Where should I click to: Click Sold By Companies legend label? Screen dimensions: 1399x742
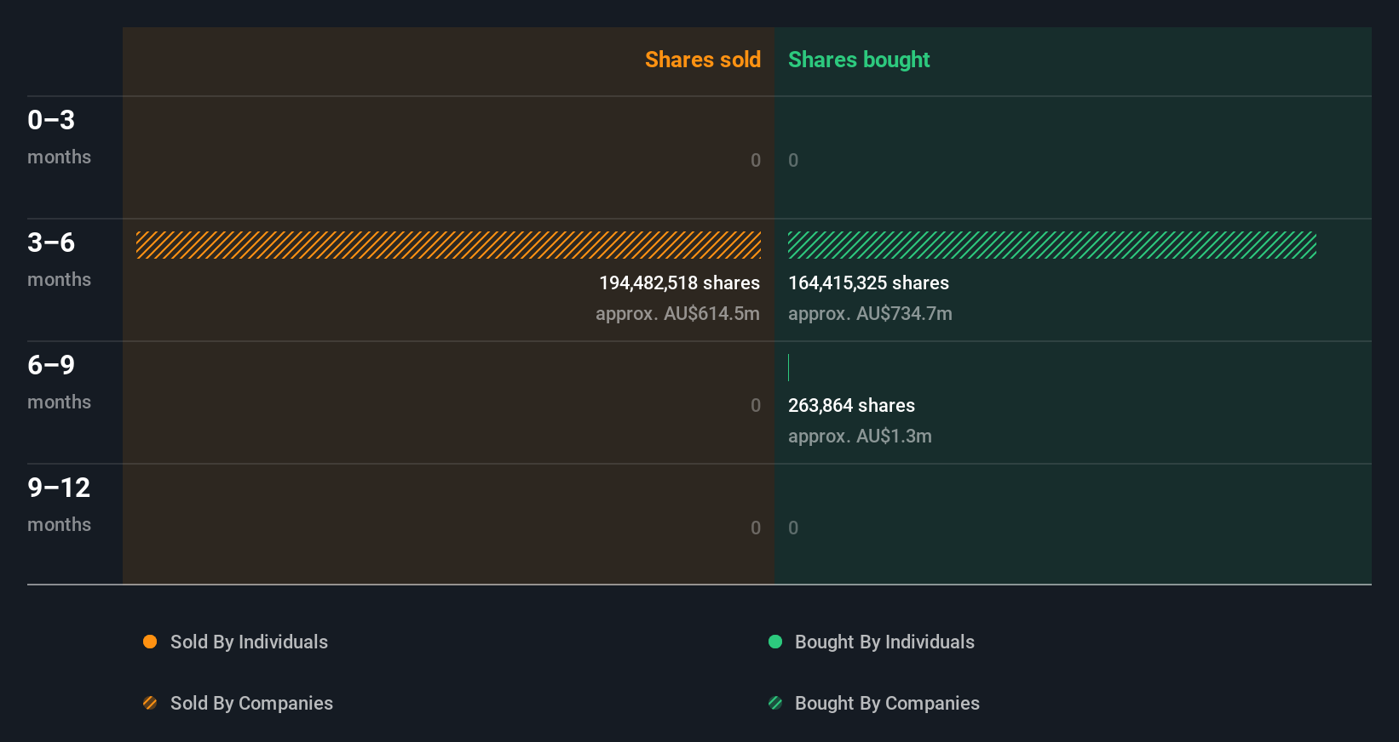251,703
